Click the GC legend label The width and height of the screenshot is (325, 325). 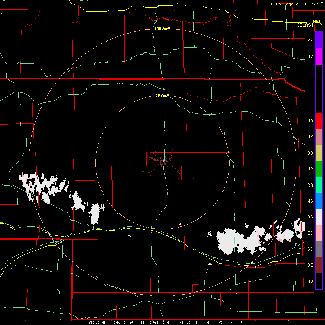[x=310, y=249]
